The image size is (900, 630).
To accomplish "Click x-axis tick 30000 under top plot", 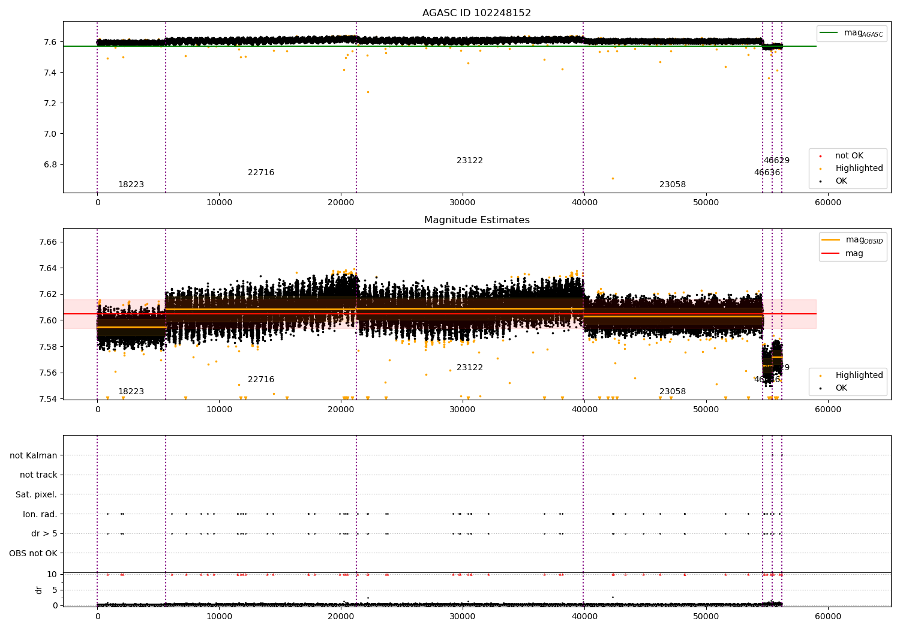I will coord(463,203).
